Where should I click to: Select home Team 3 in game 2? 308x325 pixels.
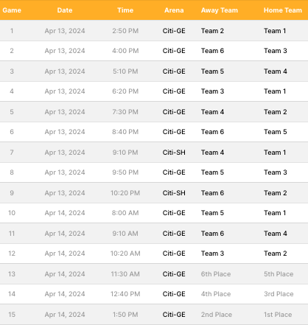(276, 51)
